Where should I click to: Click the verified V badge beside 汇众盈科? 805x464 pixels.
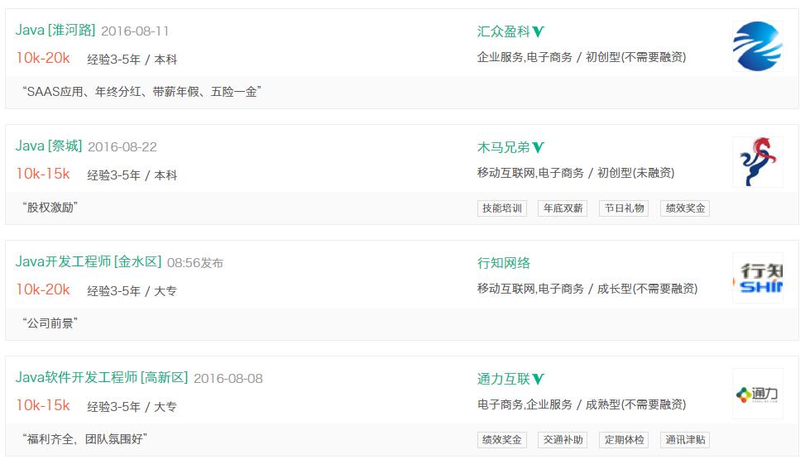tap(539, 32)
